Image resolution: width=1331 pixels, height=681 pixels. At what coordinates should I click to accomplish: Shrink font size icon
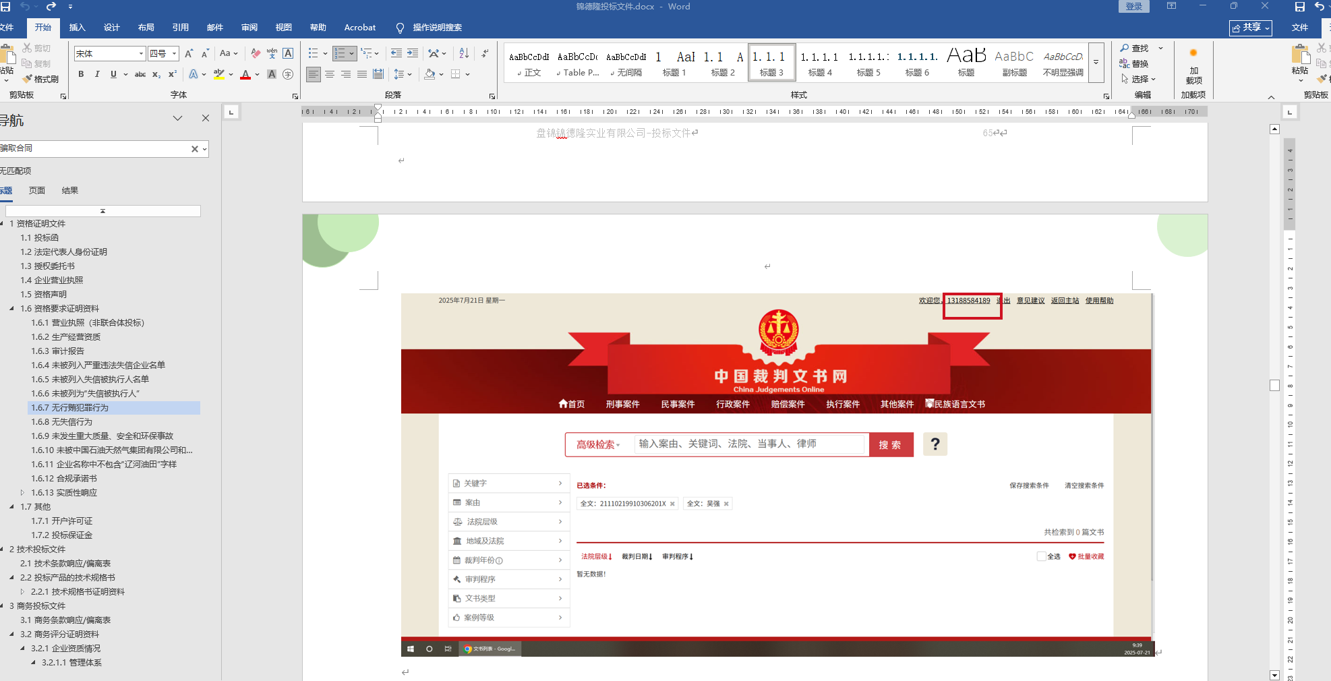tap(205, 53)
